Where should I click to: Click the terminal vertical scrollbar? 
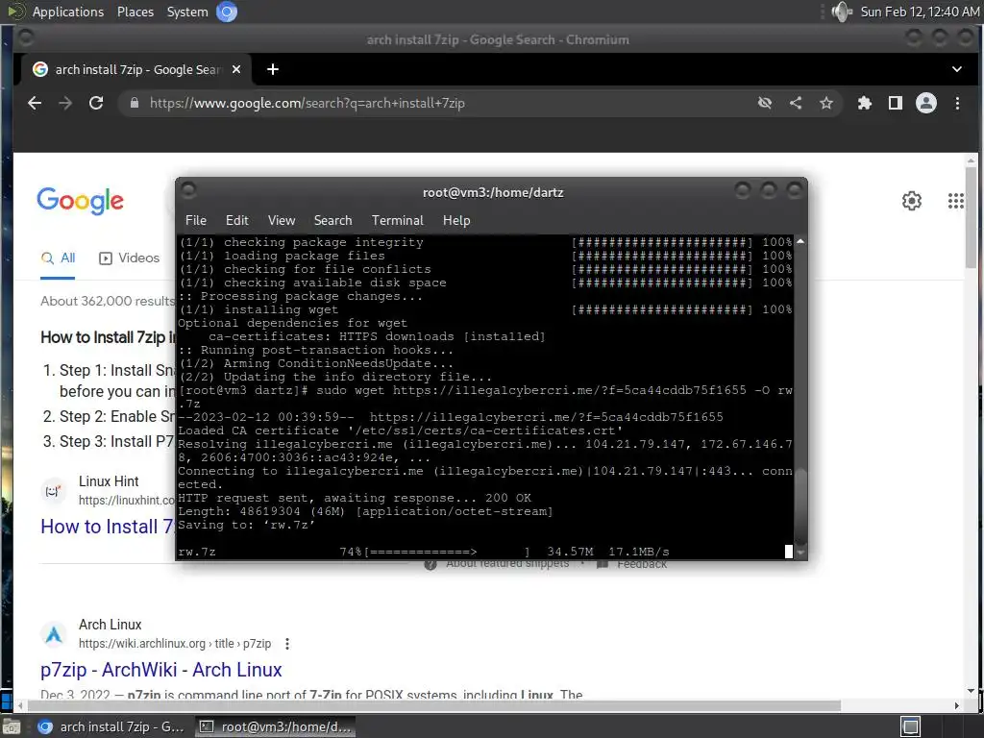click(800, 504)
